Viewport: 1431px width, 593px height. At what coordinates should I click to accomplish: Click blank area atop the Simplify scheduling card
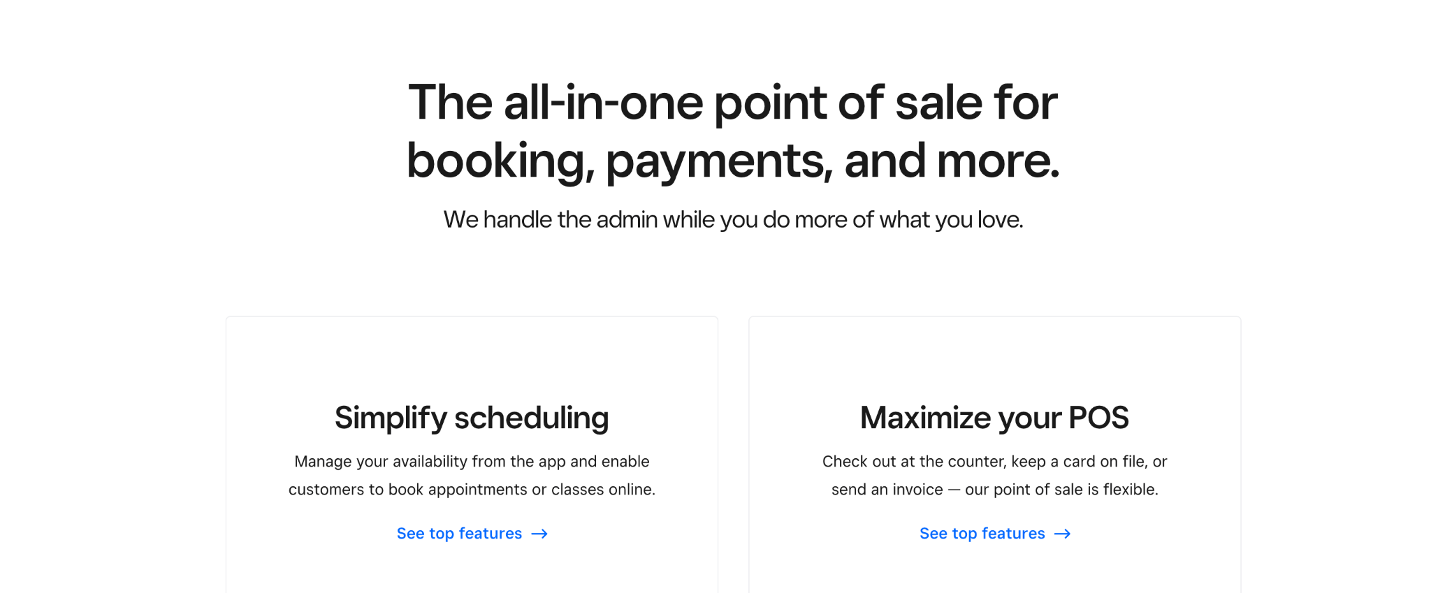[472, 356]
